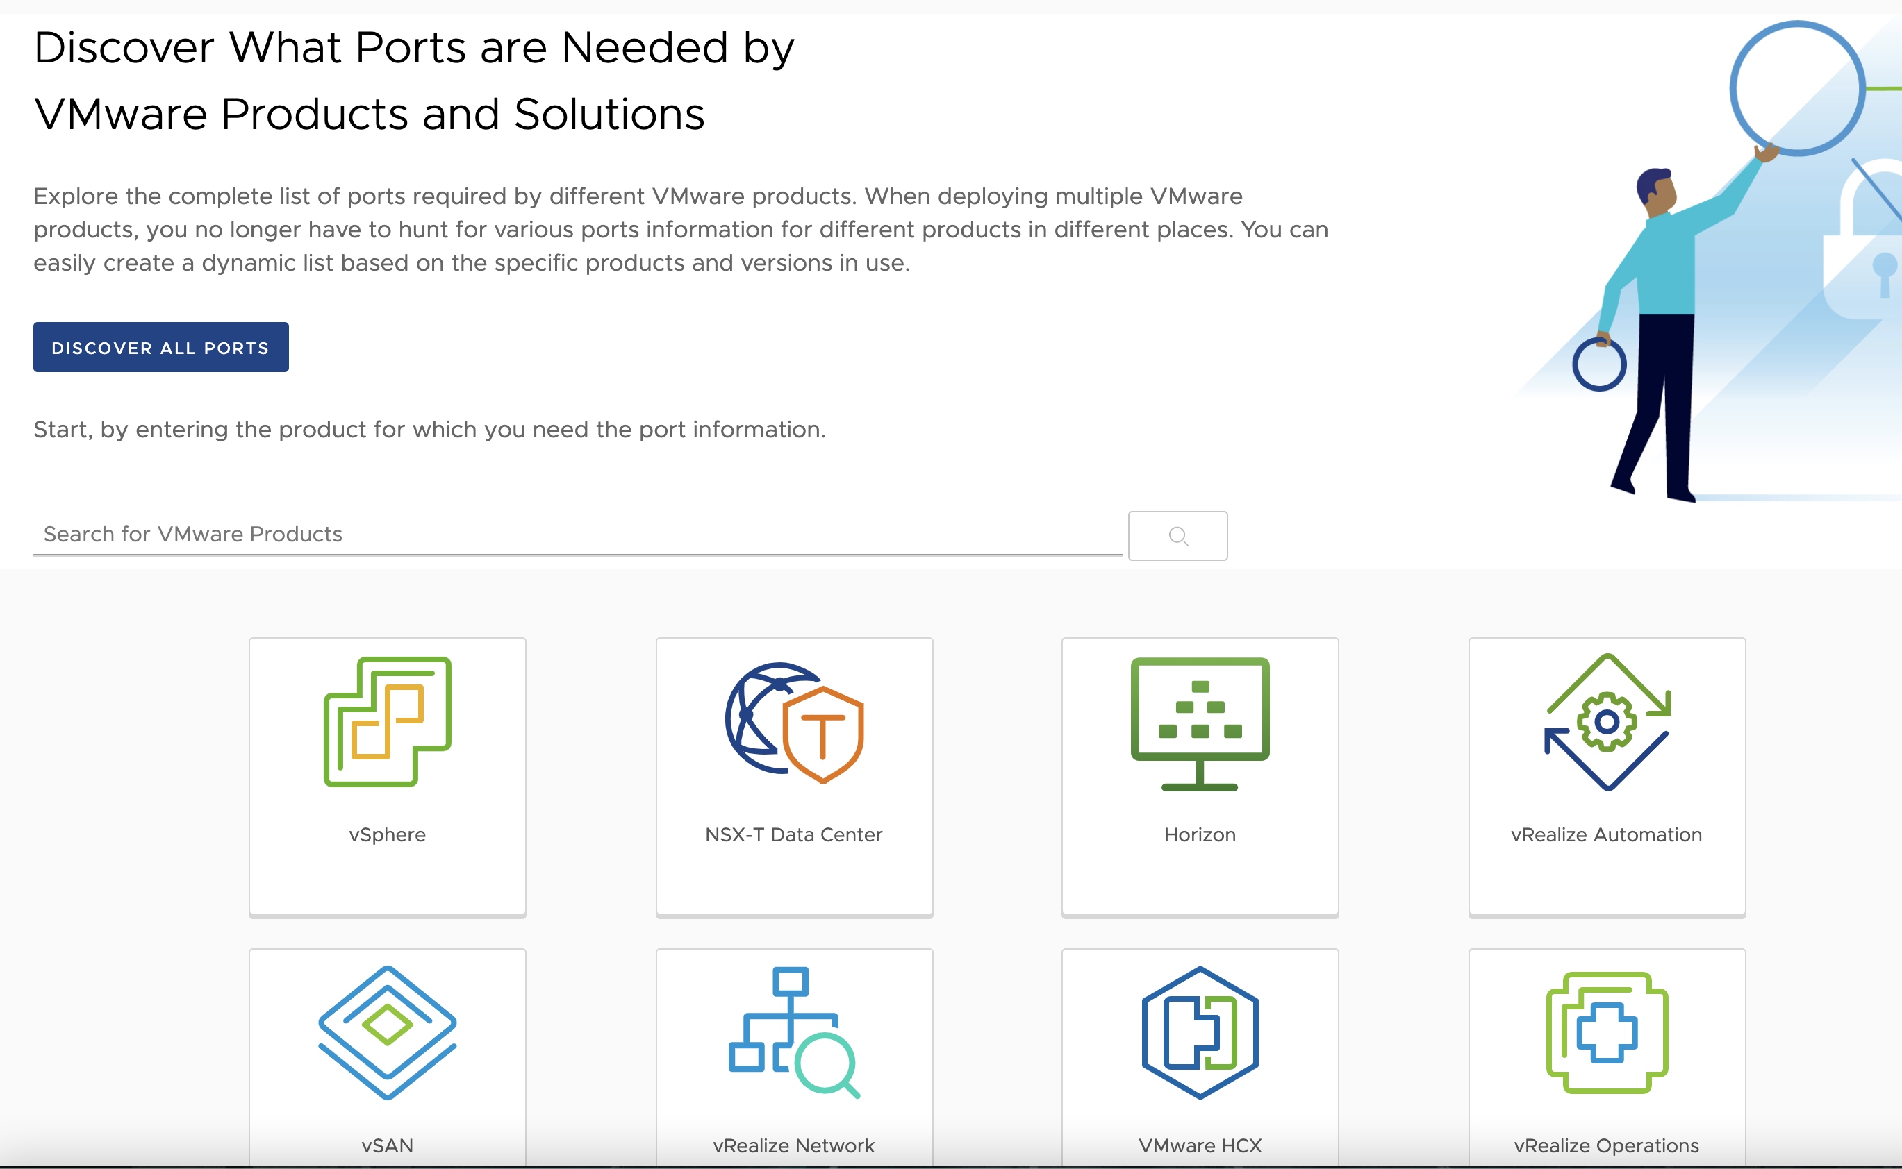This screenshot has width=1902, height=1169.
Task: Open the vSphere label text
Action: tap(388, 834)
